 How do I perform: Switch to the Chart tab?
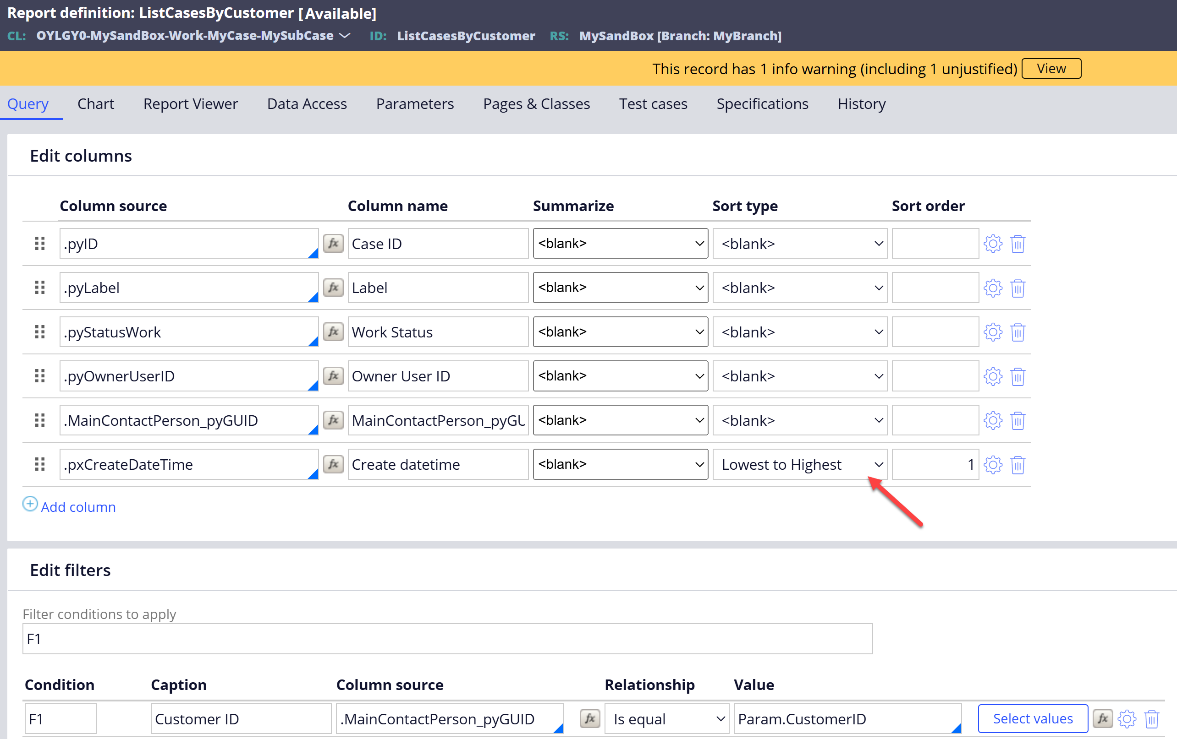coord(95,103)
